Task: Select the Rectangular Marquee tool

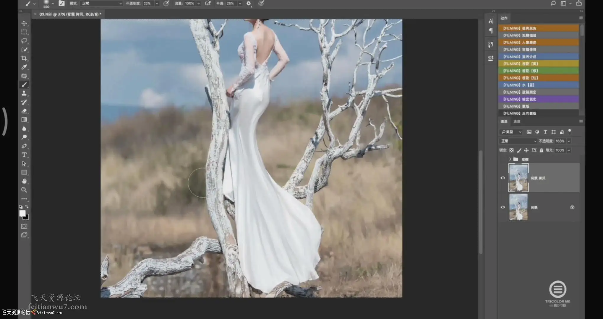Action: (x=24, y=32)
